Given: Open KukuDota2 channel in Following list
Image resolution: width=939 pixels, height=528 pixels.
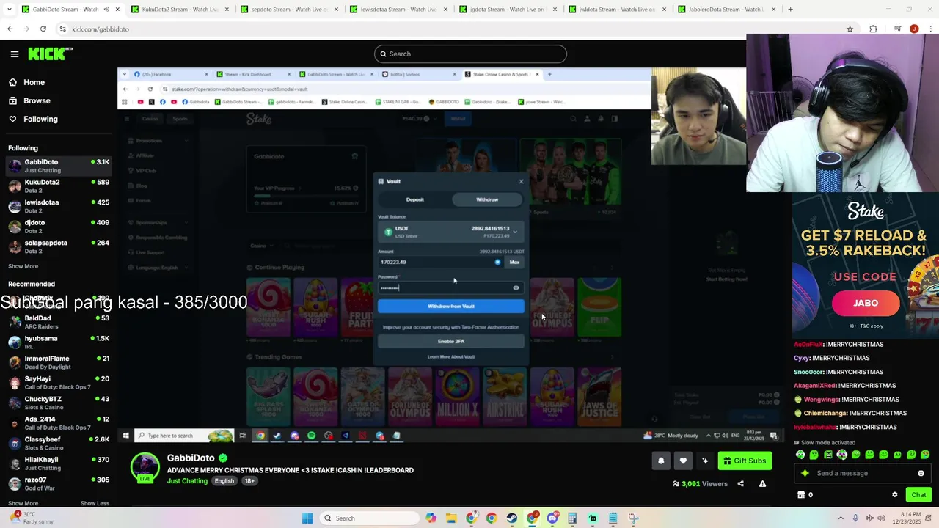Looking at the screenshot, I should tap(59, 186).
